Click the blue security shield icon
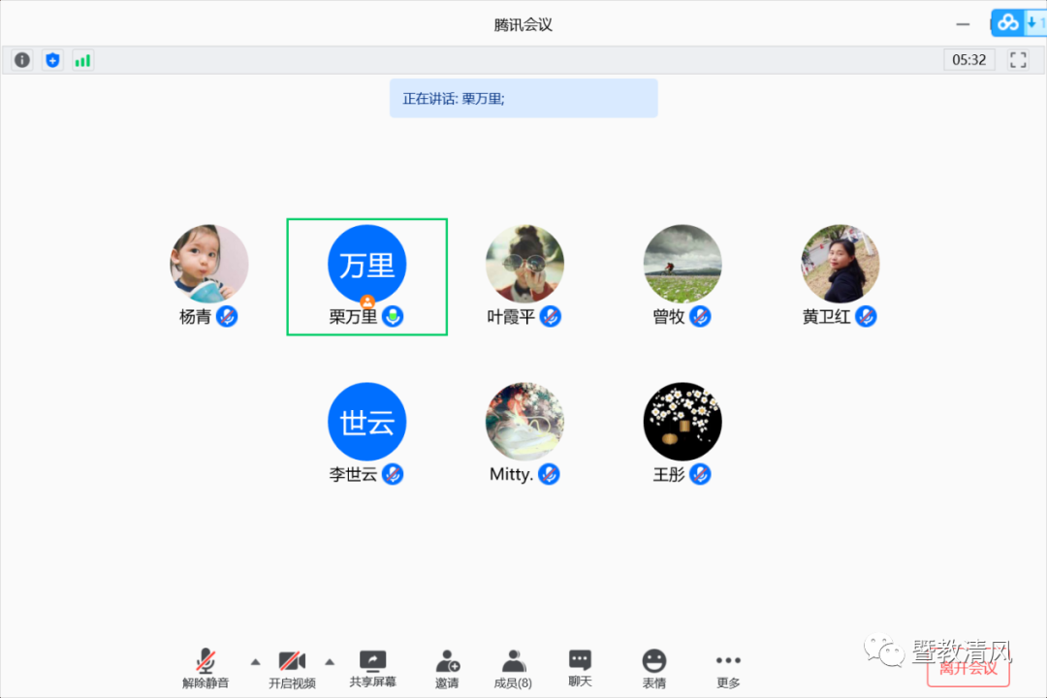This screenshot has width=1047, height=698. [52, 60]
